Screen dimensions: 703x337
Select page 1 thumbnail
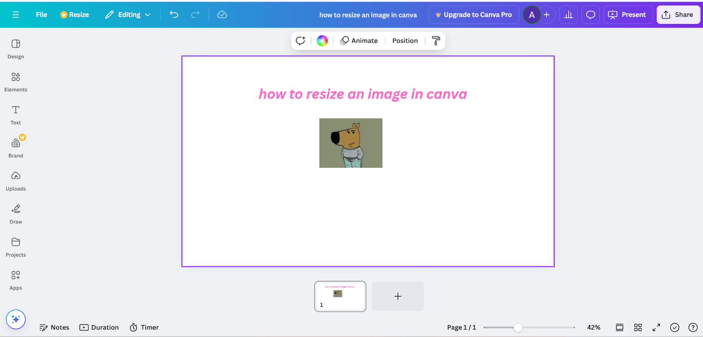(x=340, y=296)
